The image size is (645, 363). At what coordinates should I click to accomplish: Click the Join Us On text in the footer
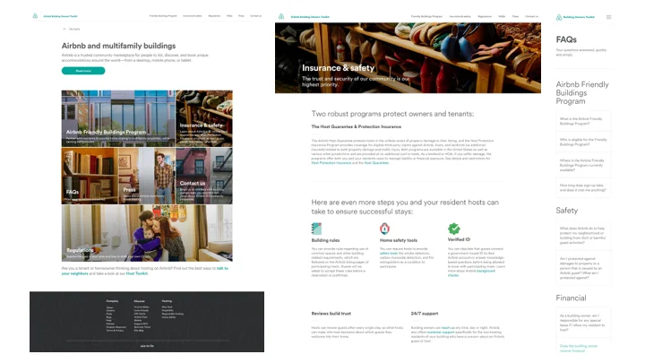[147, 346]
